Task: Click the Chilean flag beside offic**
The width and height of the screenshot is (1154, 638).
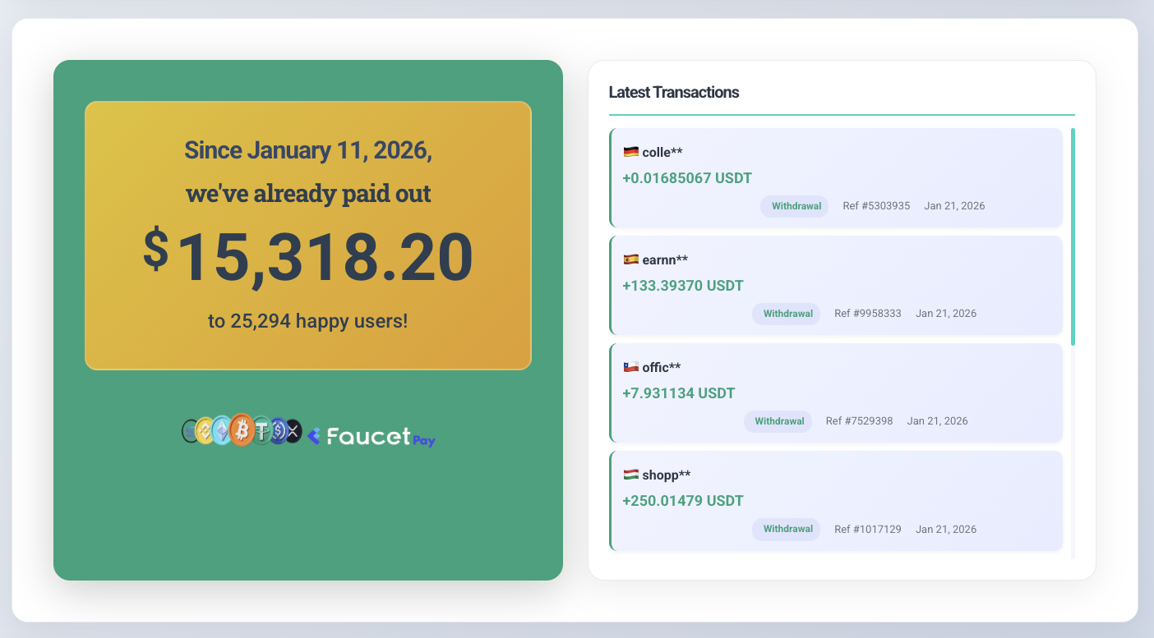Action: (630, 367)
